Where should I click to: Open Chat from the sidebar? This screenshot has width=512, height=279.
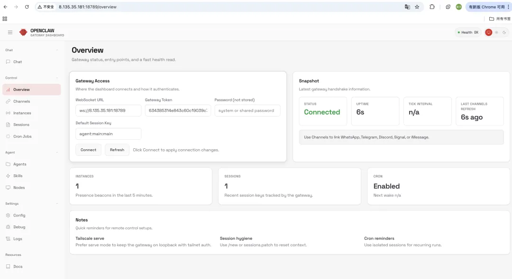coord(17,62)
